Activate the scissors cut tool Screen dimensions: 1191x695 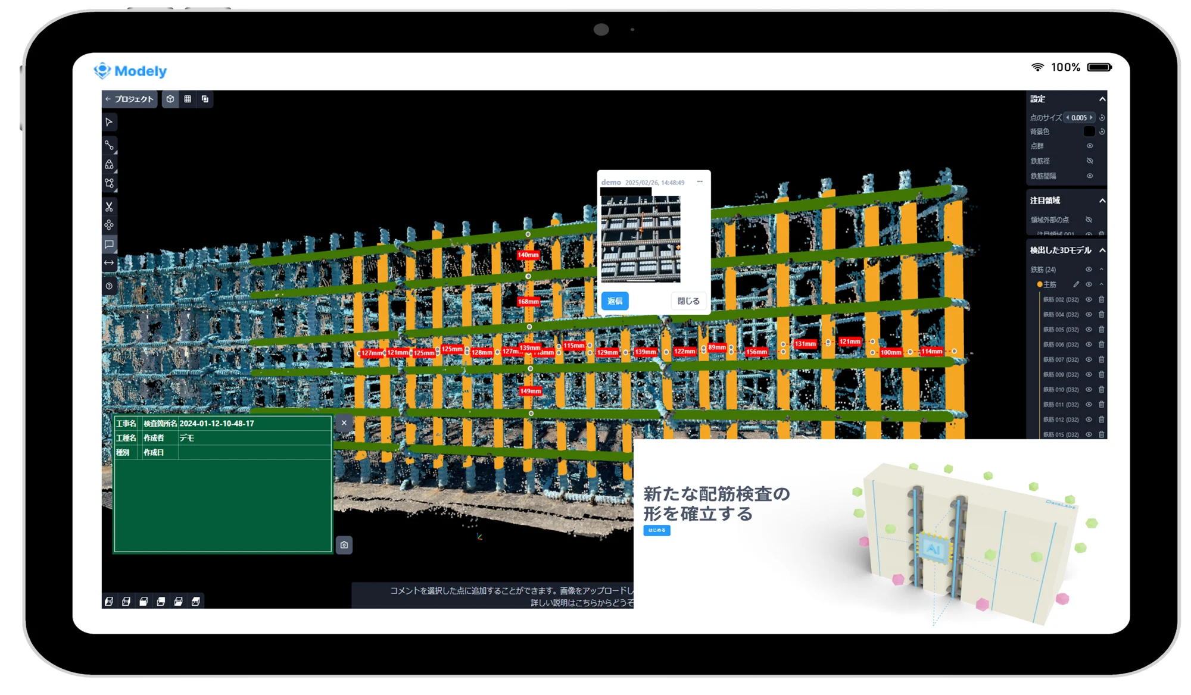click(109, 206)
